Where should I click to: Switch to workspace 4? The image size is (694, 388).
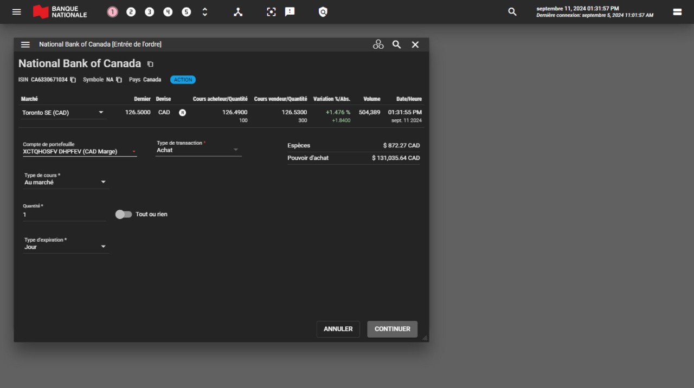[x=168, y=12]
